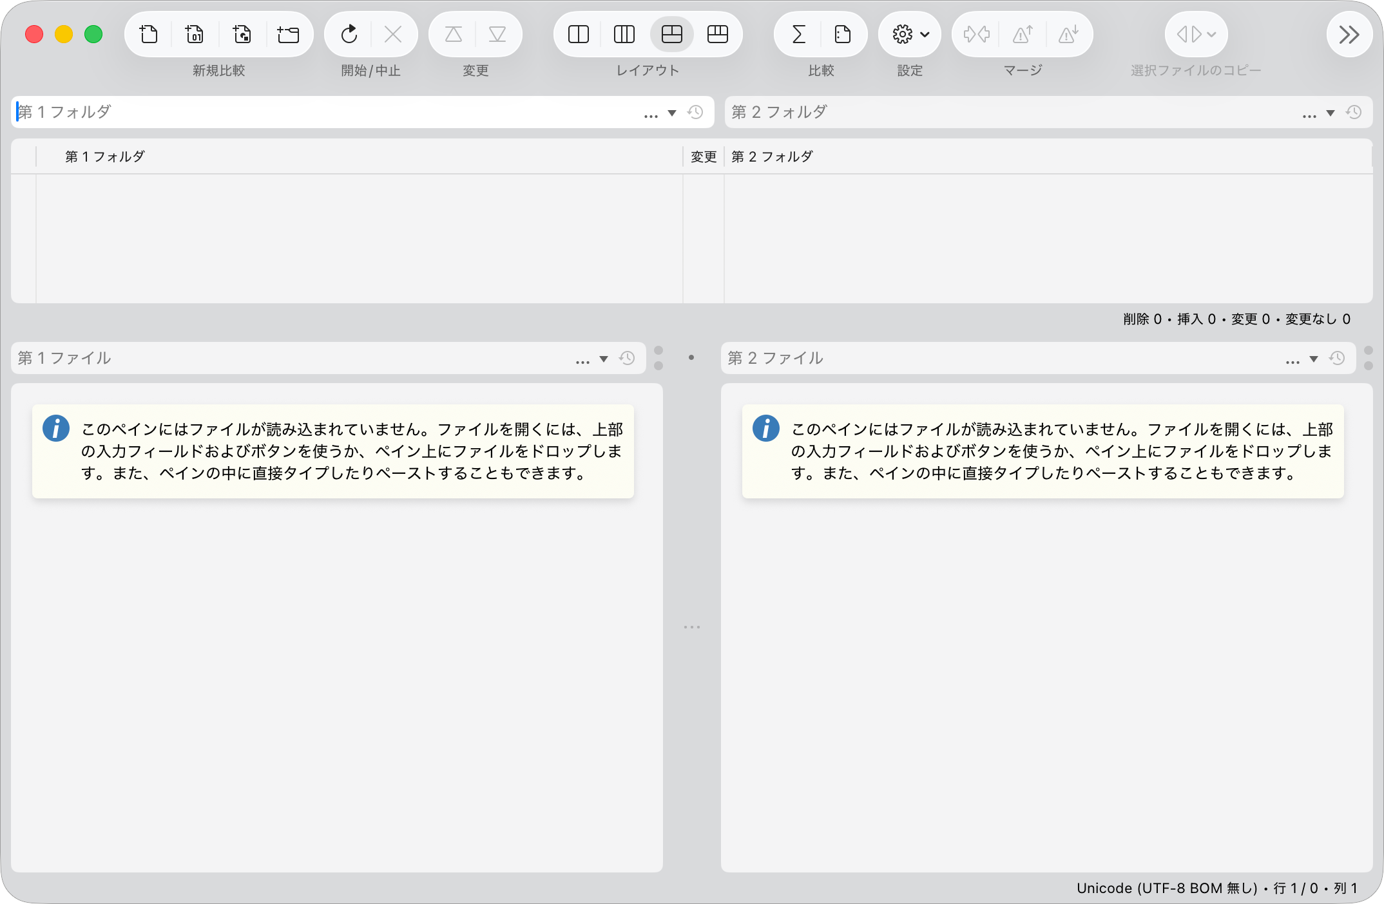Viewport: 1384px width, 904px height.
Task: Open the copy selected files dropdown
Action: [x=1196, y=34]
